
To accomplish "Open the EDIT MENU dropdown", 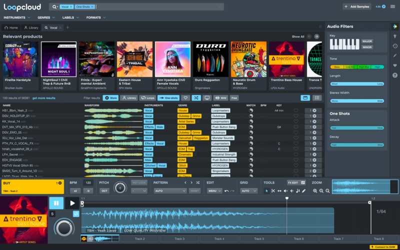I will click(214, 191).
